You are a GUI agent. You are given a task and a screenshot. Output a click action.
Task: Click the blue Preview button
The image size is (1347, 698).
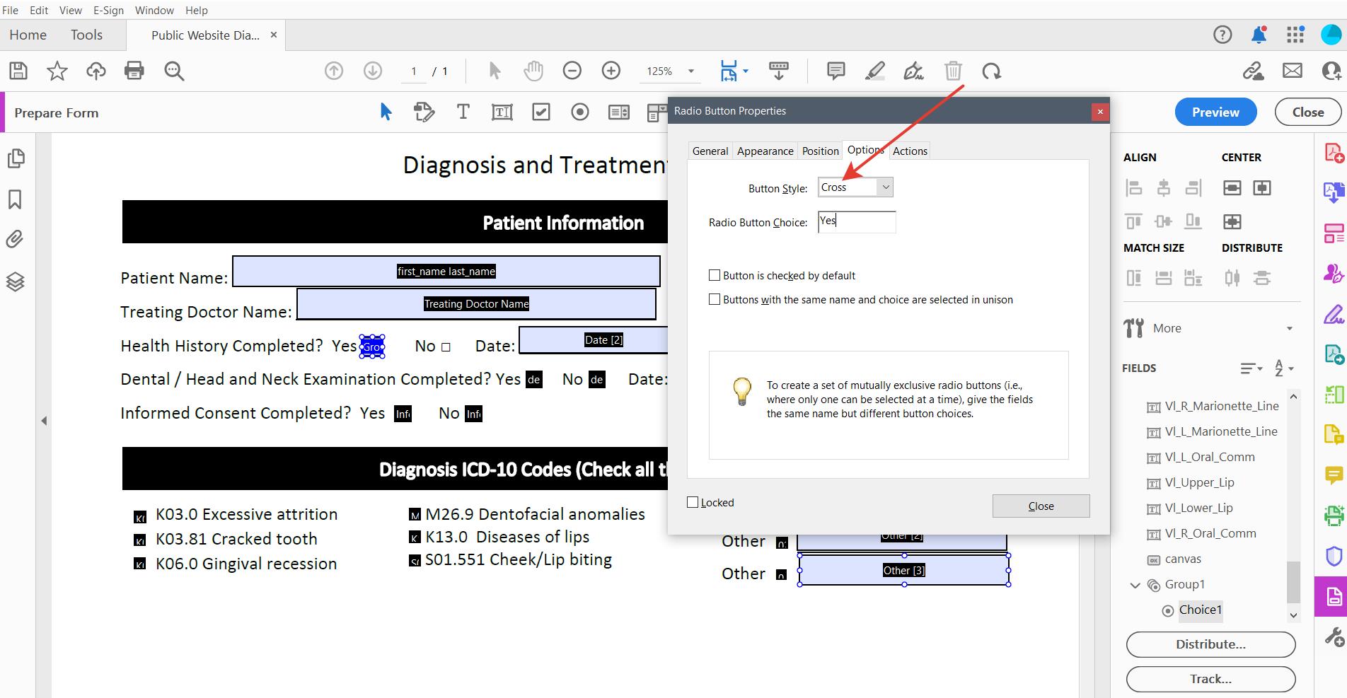click(x=1215, y=112)
